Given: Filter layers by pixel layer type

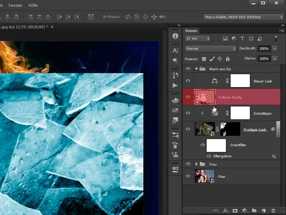Looking at the screenshot, I should point(225,39).
